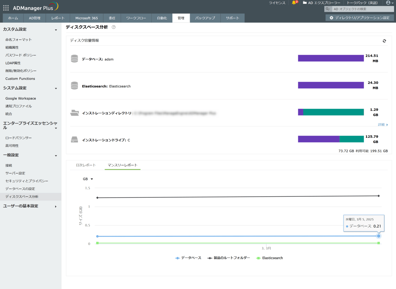
Task: Switch to the 日次レポート tab
Action: coord(86,165)
